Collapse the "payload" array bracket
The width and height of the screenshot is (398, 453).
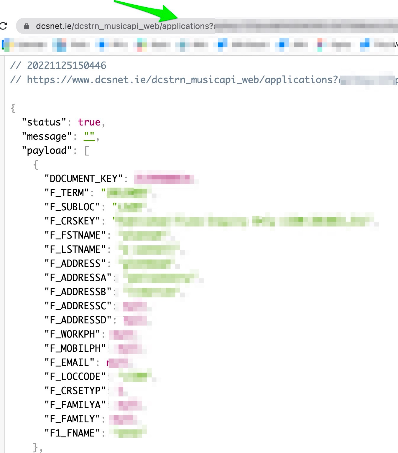(87, 151)
